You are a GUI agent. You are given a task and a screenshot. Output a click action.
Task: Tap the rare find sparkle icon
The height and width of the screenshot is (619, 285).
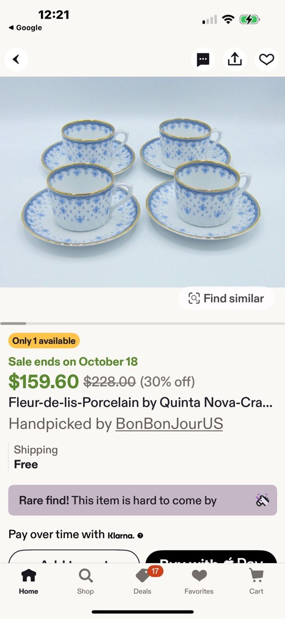click(x=262, y=500)
